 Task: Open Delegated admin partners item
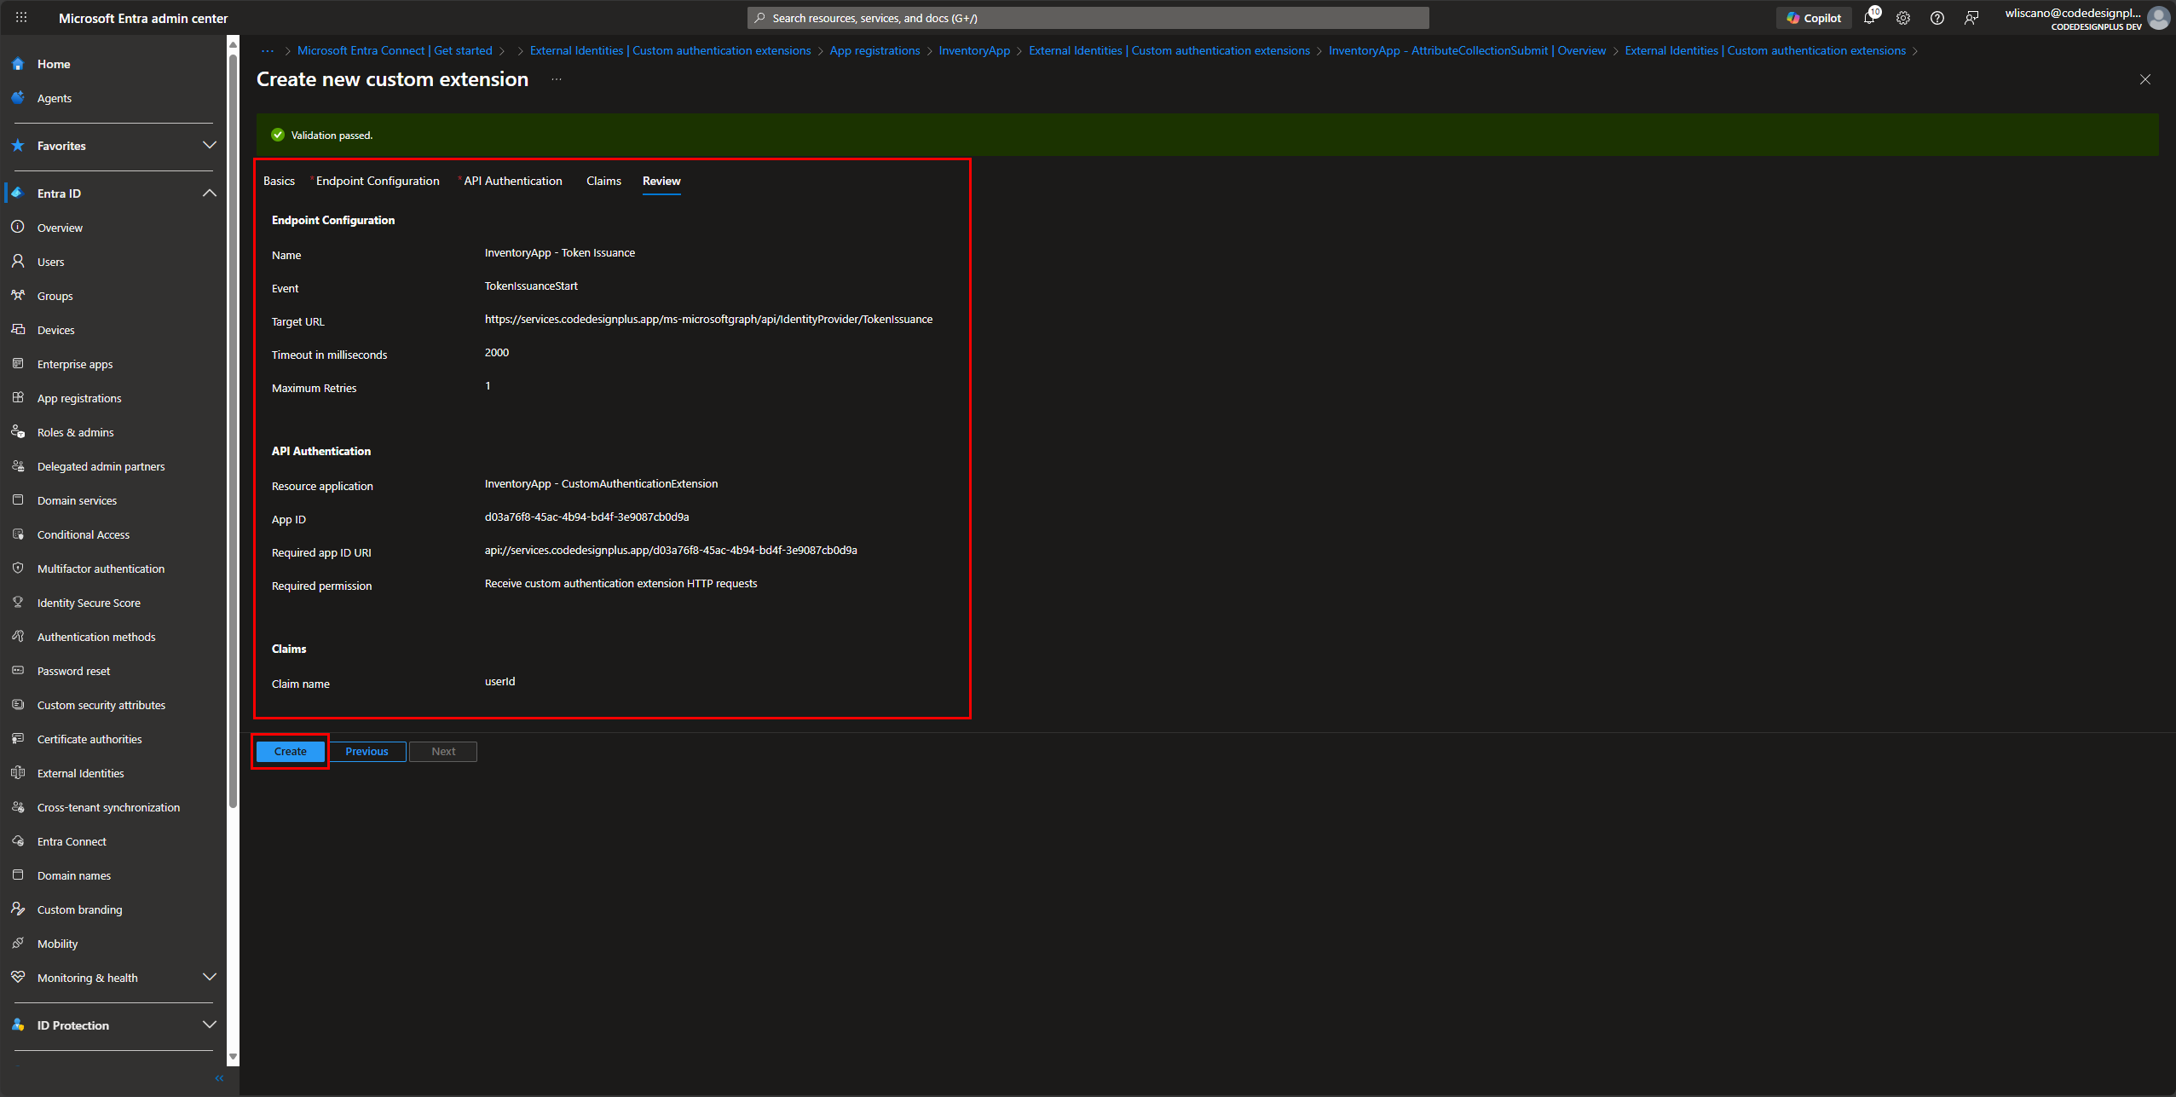point(101,466)
